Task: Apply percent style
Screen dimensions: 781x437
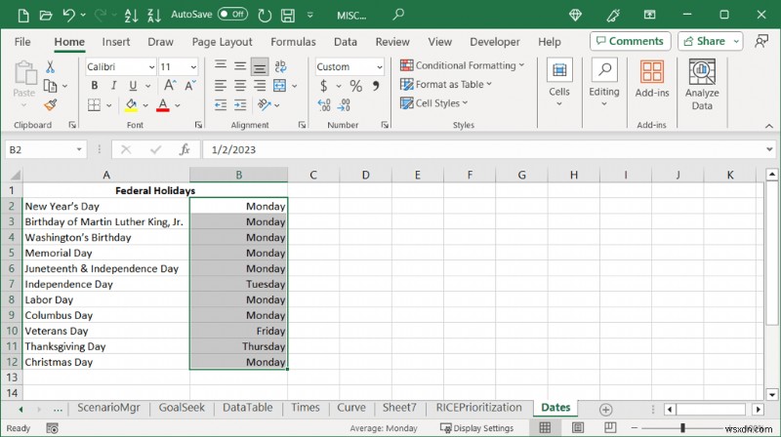Action: tap(355, 86)
